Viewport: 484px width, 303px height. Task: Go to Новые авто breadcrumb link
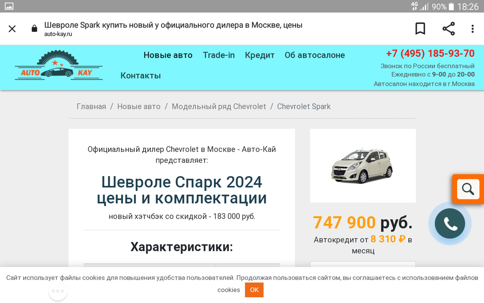pos(138,107)
